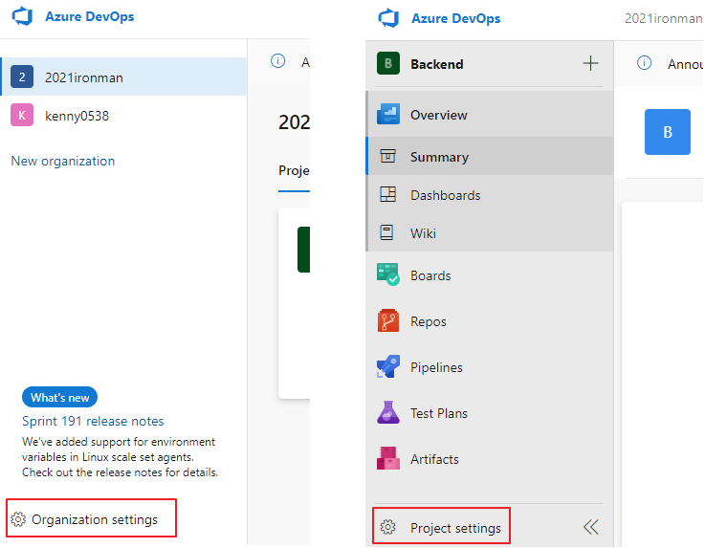Click the What's new badge
The height and width of the screenshot is (548, 705).
60,398
